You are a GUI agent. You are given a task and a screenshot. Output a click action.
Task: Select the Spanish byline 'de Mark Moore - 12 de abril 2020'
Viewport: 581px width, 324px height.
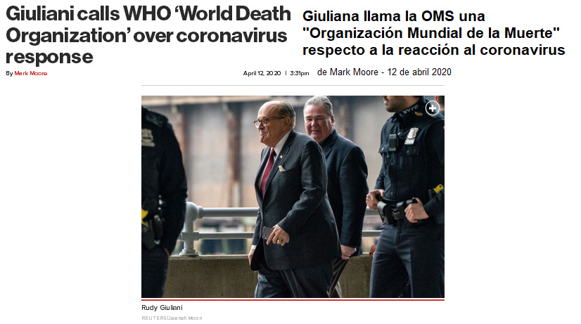384,72
